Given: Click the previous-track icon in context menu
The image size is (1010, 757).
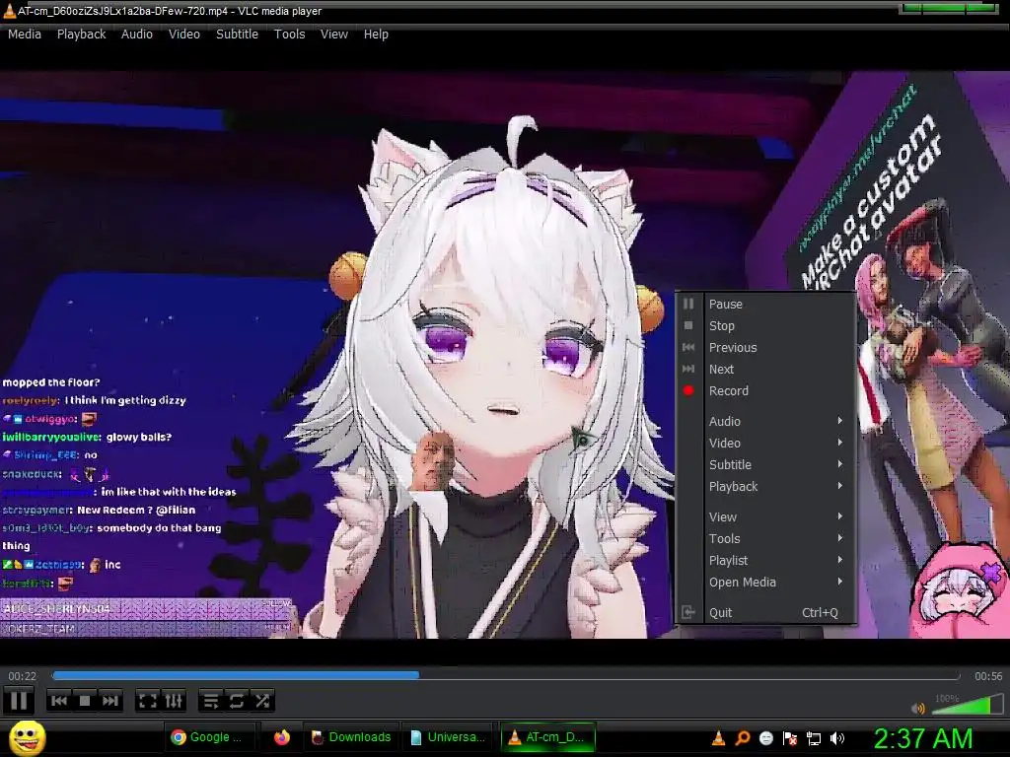Looking at the screenshot, I should point(688,347).
